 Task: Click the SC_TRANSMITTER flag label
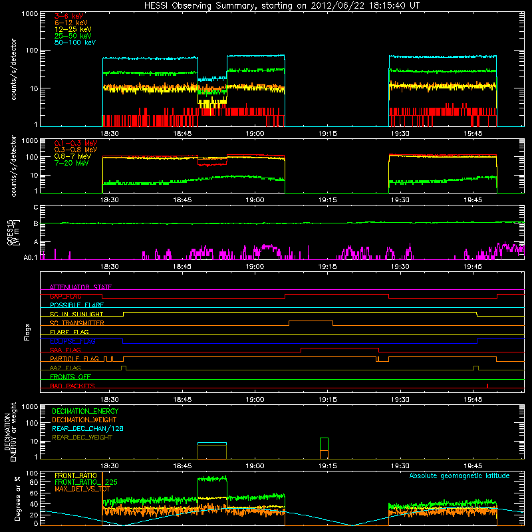tap(77, 323)
